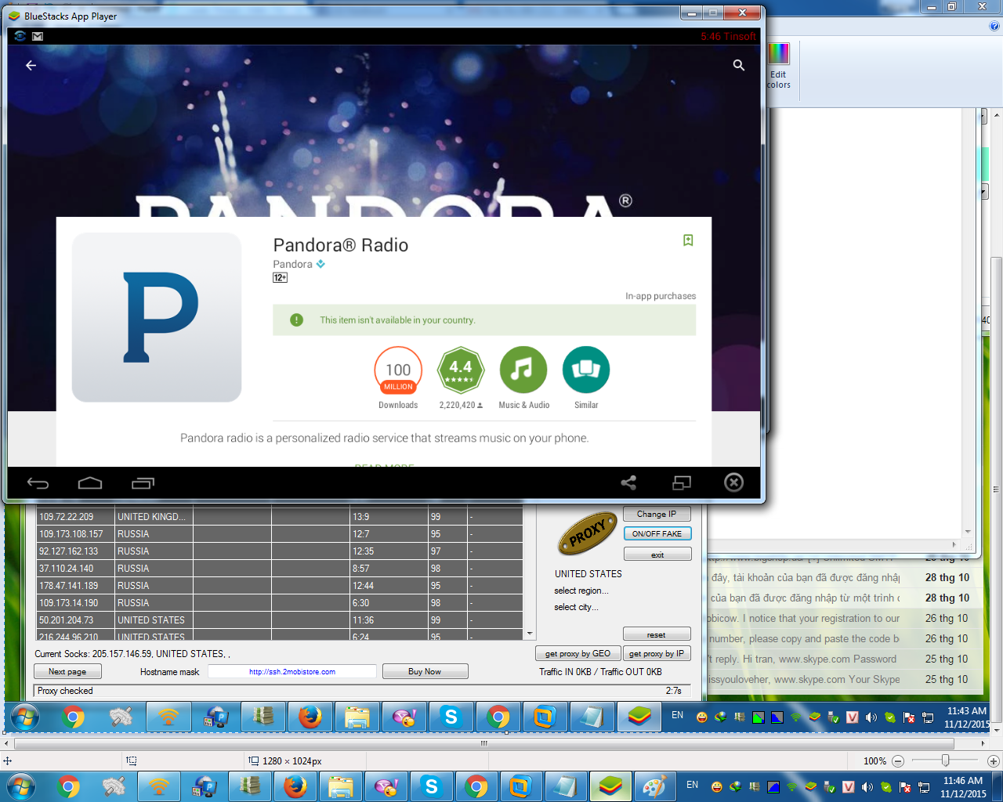The height and width of the screenshot is (802, 1003).
Task: Click the Paint zoom in plus button
Action: [993, 760]
